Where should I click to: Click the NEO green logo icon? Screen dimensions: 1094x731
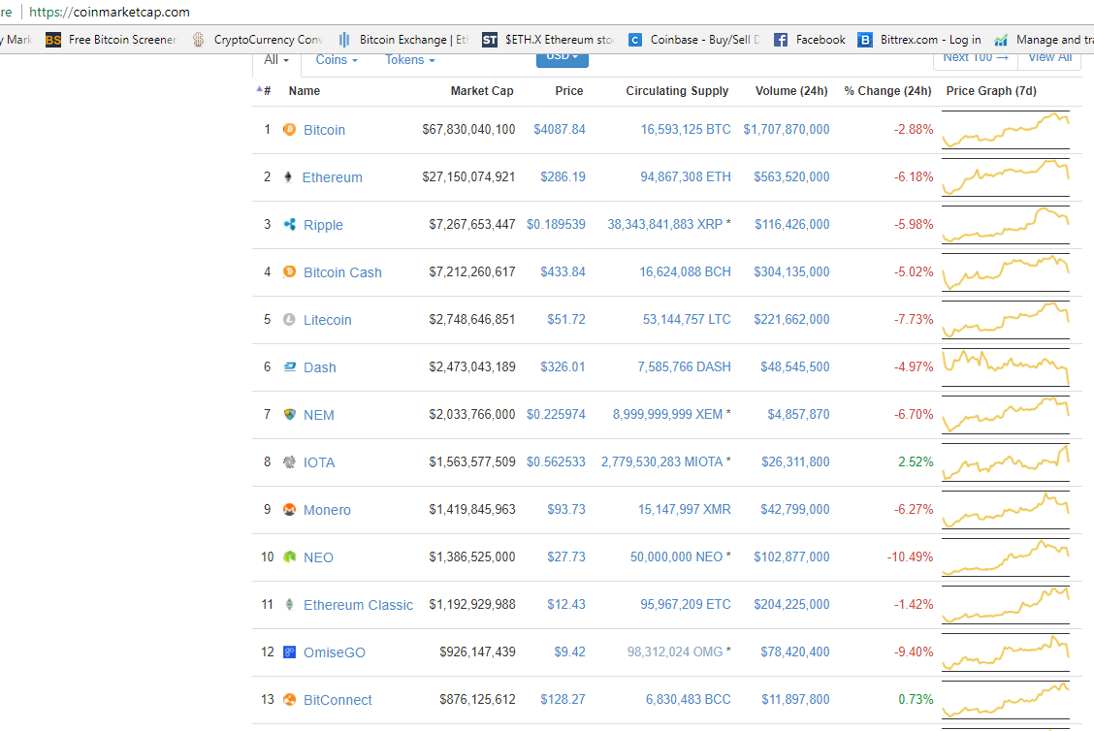click(x=289, y=556)
